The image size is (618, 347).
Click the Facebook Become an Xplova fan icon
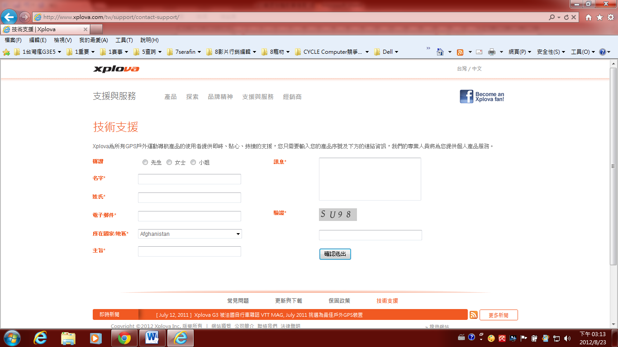[482, 97]
